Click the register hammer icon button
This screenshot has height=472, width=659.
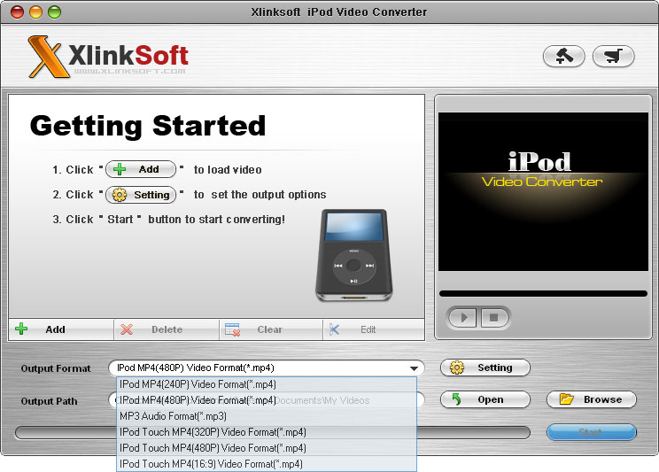[563, 56]
